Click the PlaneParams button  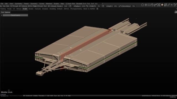click(15, 15)
